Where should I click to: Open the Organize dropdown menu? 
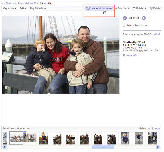pos(10,8)
